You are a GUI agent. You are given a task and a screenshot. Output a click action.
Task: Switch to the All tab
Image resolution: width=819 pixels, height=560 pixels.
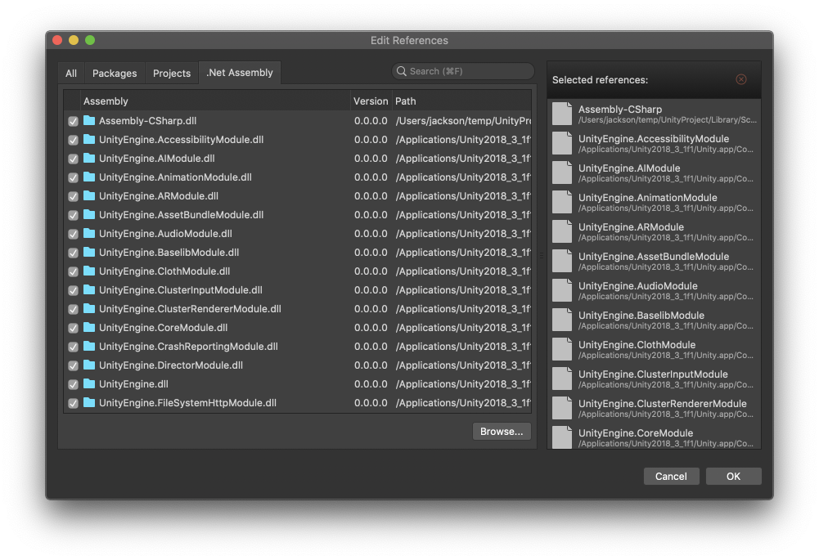(71, 74)
